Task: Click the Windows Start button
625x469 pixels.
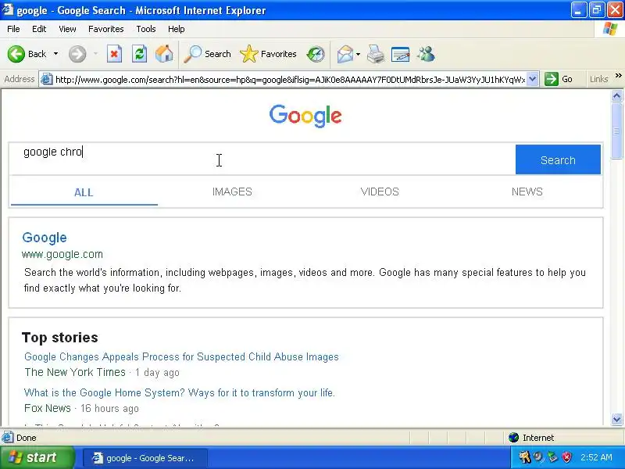Action: pyautogui.click(x=37, y=457)
